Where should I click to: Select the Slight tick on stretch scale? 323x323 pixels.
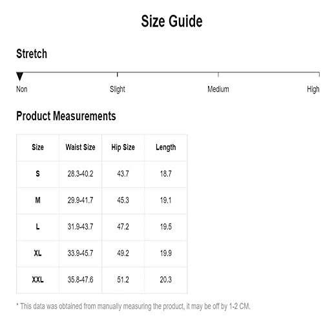pos(118,75)
